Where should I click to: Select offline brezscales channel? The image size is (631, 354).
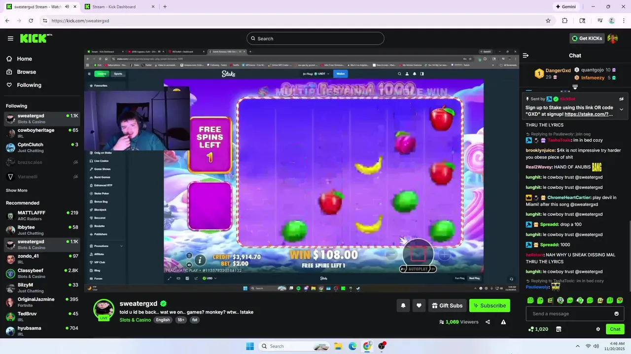[x=42, y=162]
